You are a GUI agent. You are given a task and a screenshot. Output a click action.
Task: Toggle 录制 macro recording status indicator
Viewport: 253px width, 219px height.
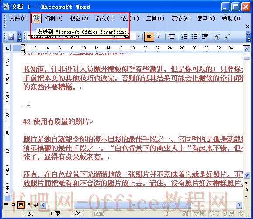[x=199, y=213]
